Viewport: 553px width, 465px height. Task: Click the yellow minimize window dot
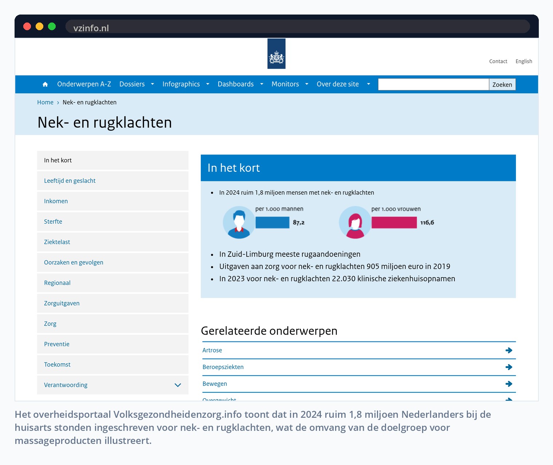[x=40, y=26]
